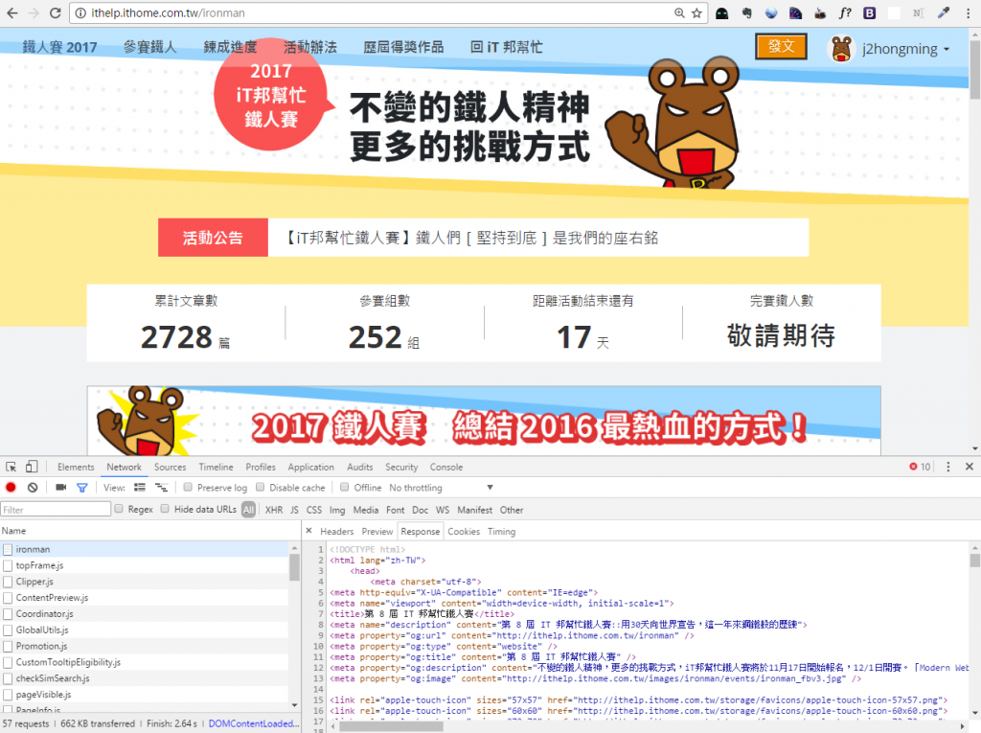Open the f? extension icon
The width and height of the screenshot is (981, 733).
tap(845, 12)
